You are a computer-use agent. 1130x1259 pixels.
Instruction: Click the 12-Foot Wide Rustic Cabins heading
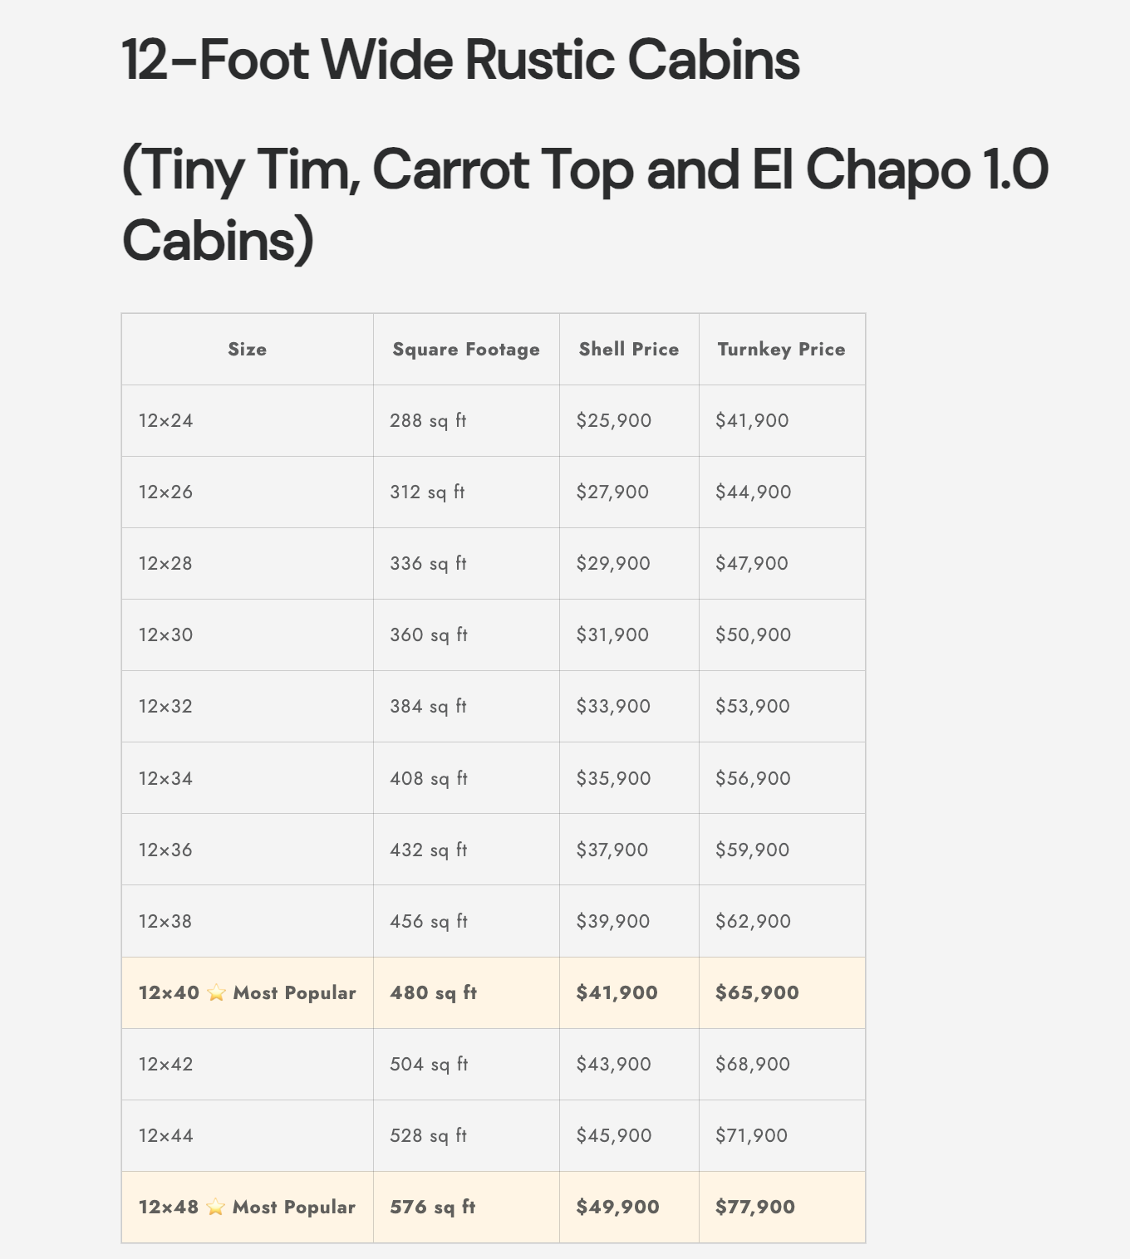pos(460,60)
